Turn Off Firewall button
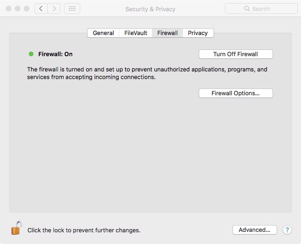The height and width of the screenshot is (244, 301). pos(236,54)
